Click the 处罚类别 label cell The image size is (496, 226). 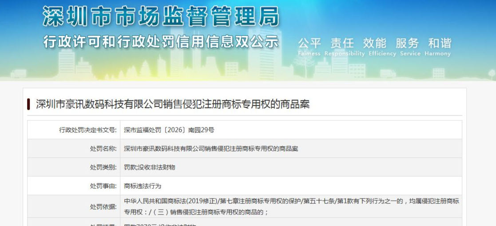click(74, 167)
